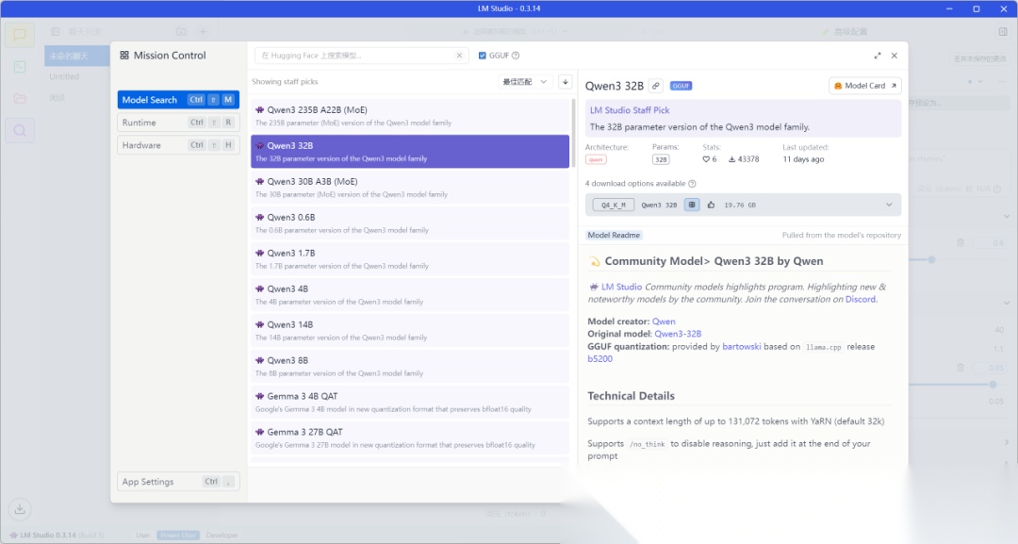Open the b5200 release link
This screenshot has width=1018, height=544.
(599, 358)
